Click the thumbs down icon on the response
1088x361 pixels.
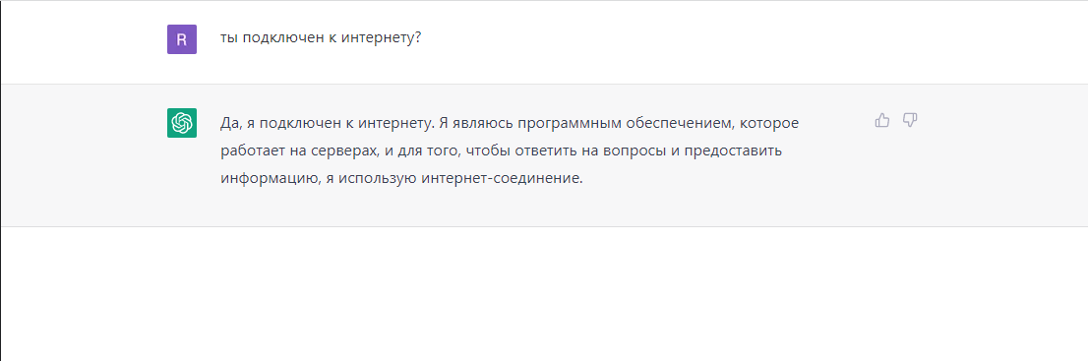pyautogui.click(x=910, y=121)
